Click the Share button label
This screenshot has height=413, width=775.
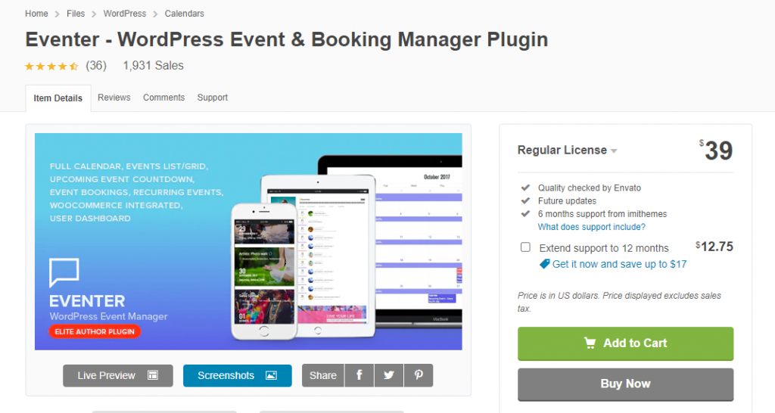point(322,375)
